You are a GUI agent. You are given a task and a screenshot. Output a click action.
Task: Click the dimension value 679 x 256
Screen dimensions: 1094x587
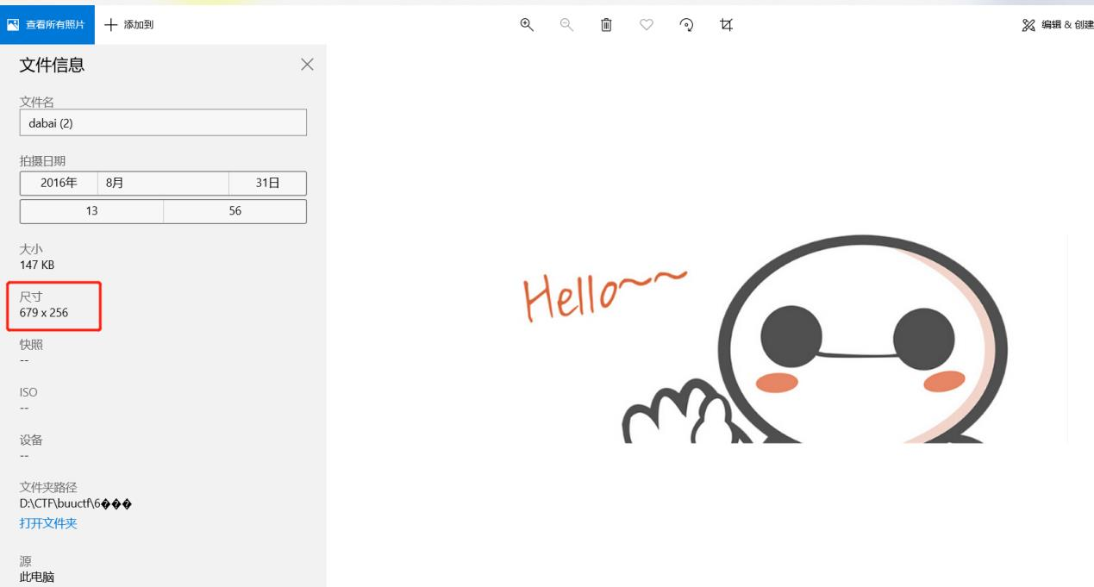(x=44, y=313)
